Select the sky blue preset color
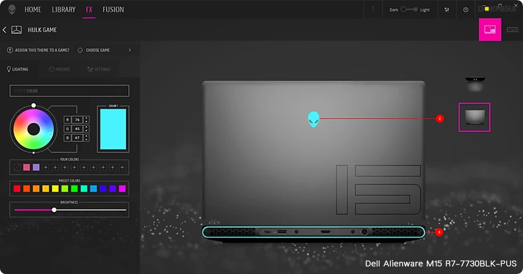Viewport: 523px width, 274px height. pos(94,189)
